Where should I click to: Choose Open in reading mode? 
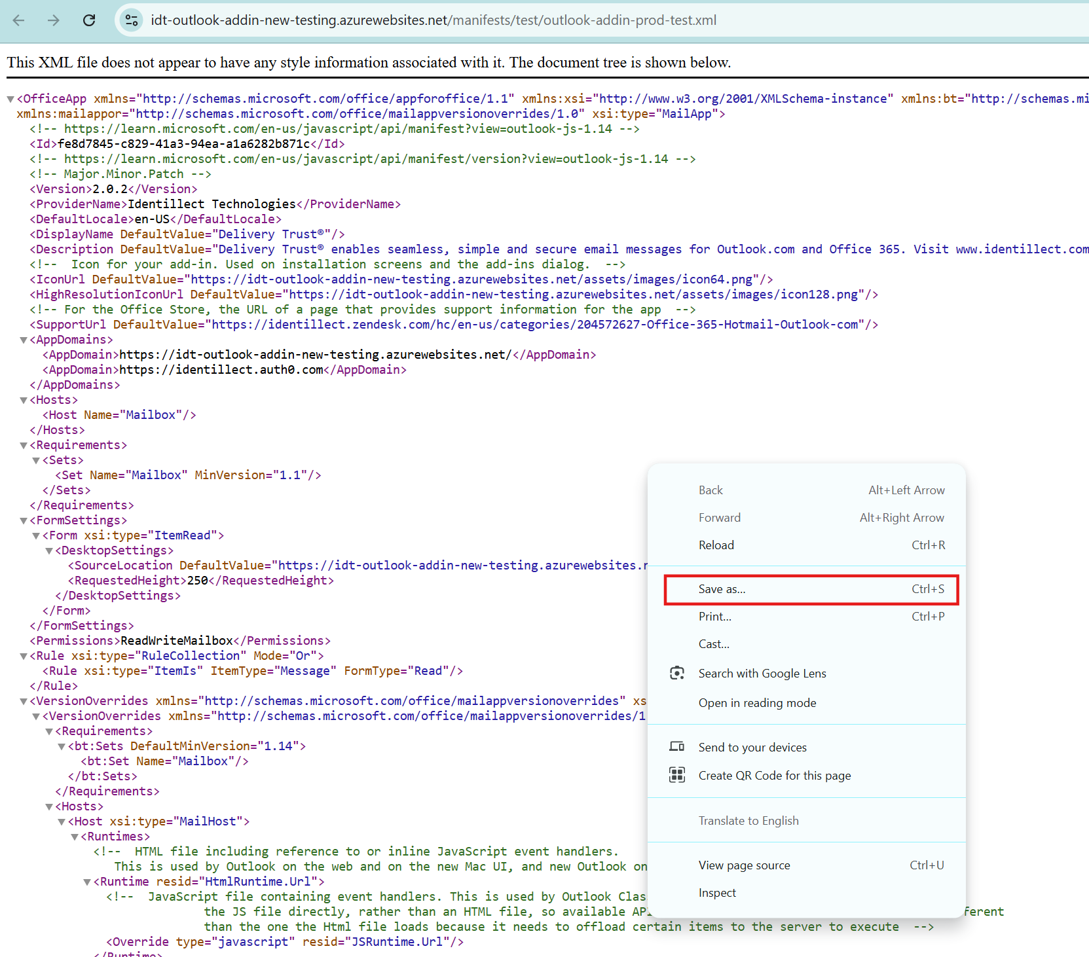pos(807,703)
